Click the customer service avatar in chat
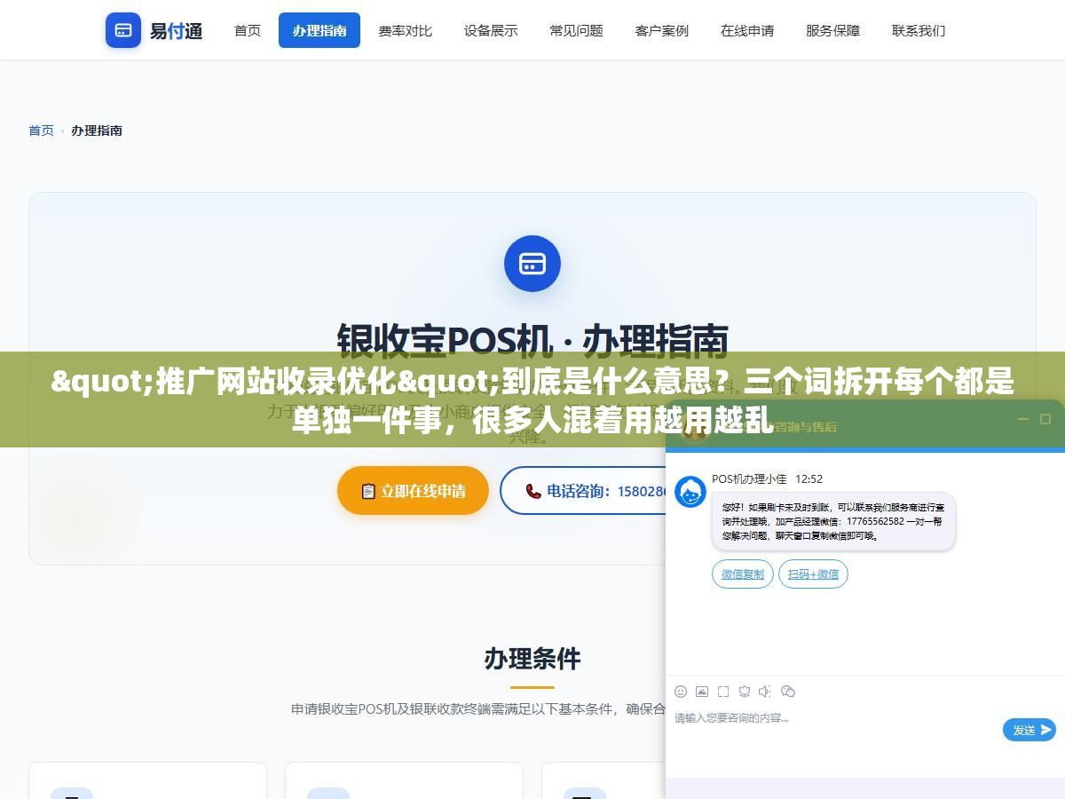This screenshot has height=799, width=1065. [x=690, y=492]
